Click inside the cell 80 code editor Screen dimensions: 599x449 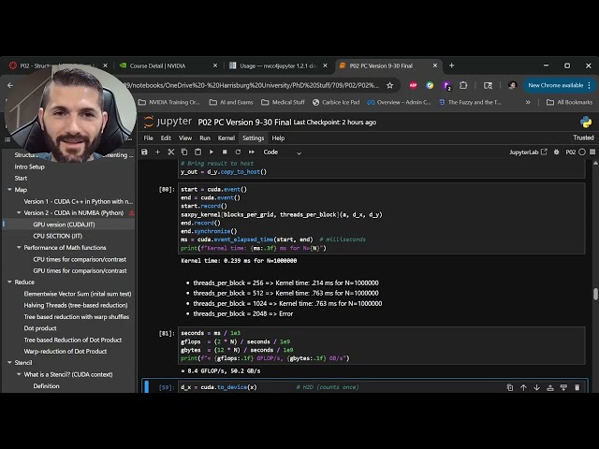point(381,218)
